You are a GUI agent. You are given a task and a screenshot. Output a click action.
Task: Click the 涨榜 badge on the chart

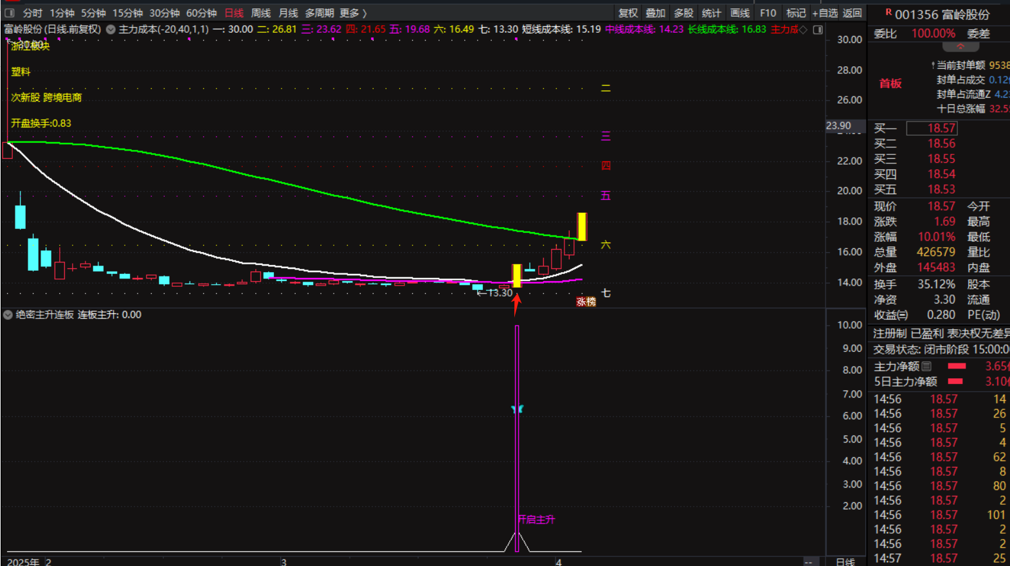(586, 302)
